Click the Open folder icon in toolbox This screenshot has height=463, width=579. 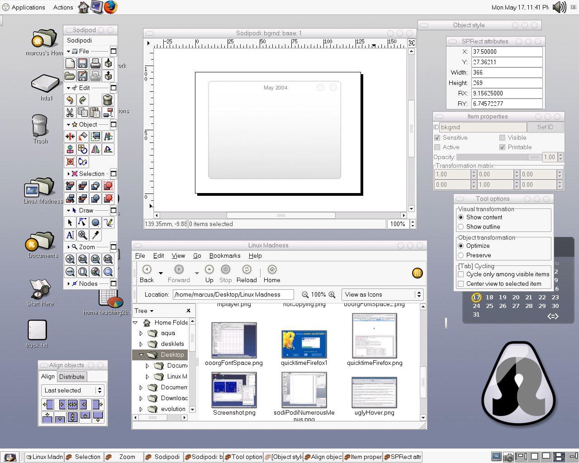[x=70, y=76]
